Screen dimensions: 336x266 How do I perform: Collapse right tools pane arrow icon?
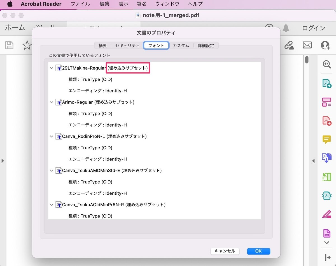(327, 257)
